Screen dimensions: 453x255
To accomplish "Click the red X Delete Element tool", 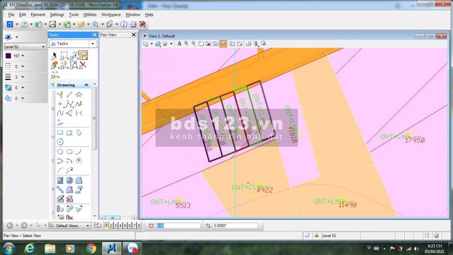I will coord(83,65).
